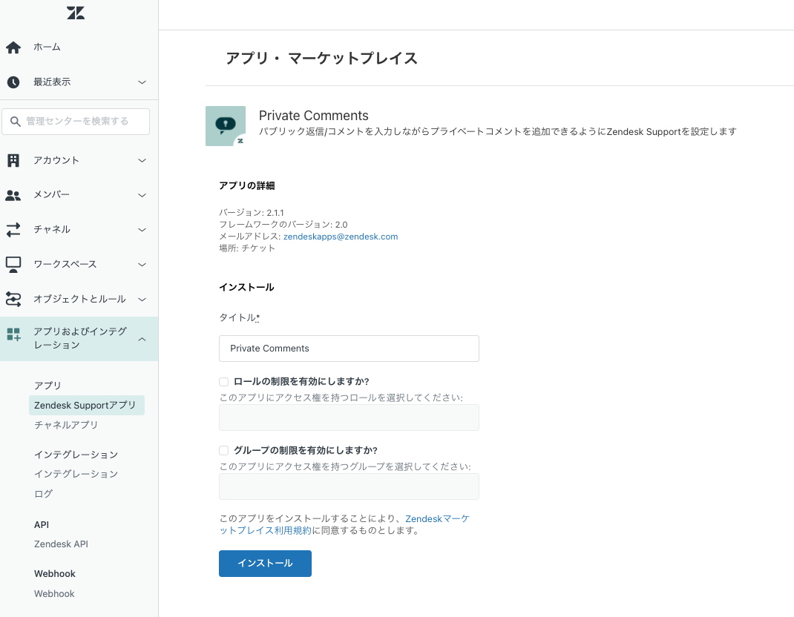Click the Private Comments app icon
The width and height of the screenshot is (794, 617).
pos(226,126)
